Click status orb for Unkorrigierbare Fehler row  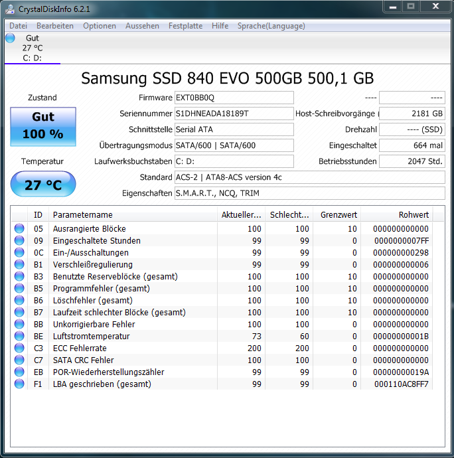point(19,324)
